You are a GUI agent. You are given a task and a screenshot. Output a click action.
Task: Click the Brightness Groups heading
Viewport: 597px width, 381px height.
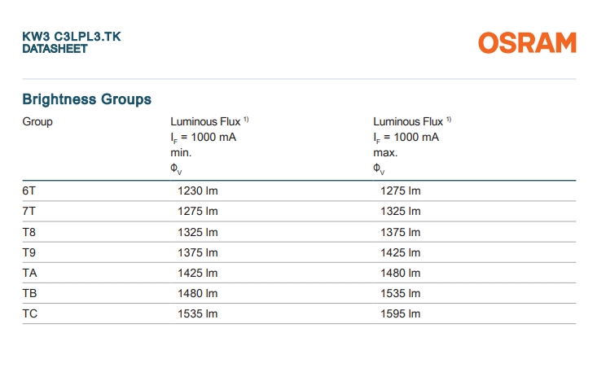(x=87, y=99)
